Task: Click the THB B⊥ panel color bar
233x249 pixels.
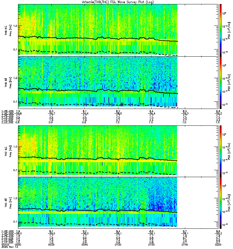Action: click(x=221, y=30)
